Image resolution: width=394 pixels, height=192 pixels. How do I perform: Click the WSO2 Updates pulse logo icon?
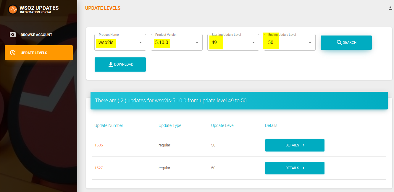pos(13,9)
